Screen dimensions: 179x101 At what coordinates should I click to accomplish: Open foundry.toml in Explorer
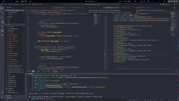pos(15,86)
